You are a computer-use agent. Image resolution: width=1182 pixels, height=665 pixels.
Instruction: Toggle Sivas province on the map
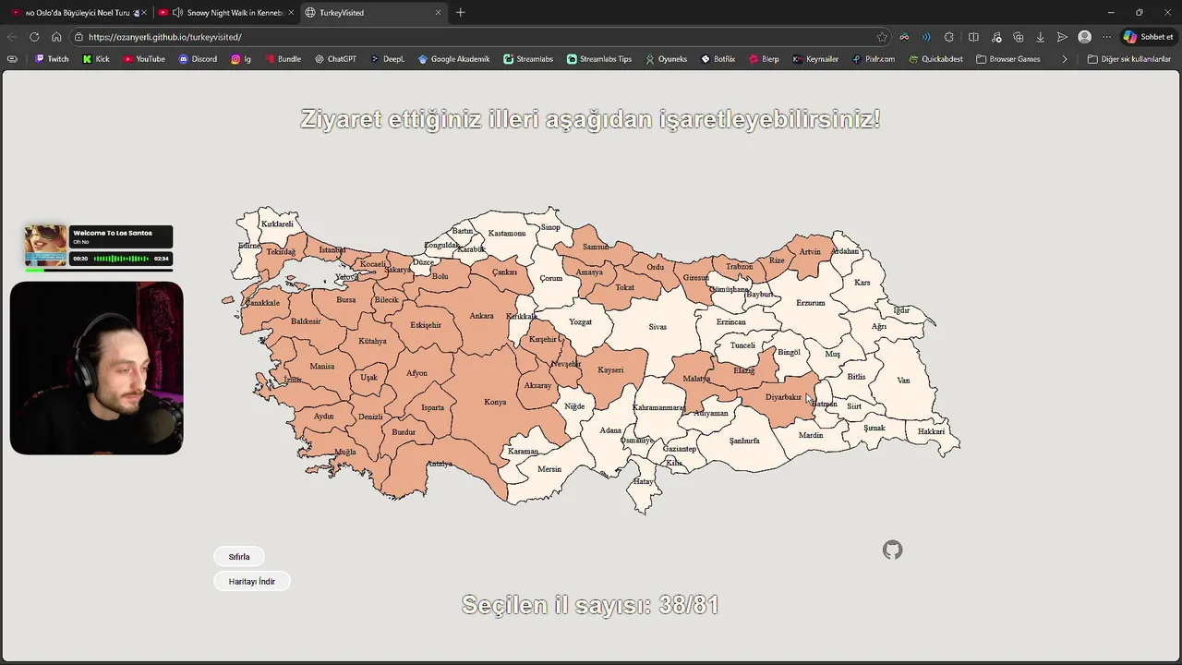[657, 327]
